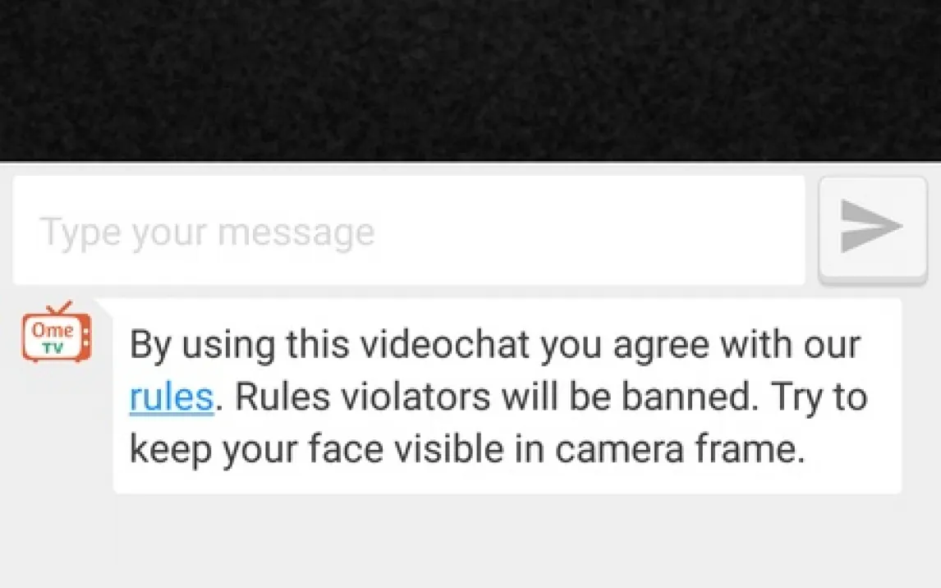
Task: Tap the green "TV" text in logo
Action: [x=53, y=348]
